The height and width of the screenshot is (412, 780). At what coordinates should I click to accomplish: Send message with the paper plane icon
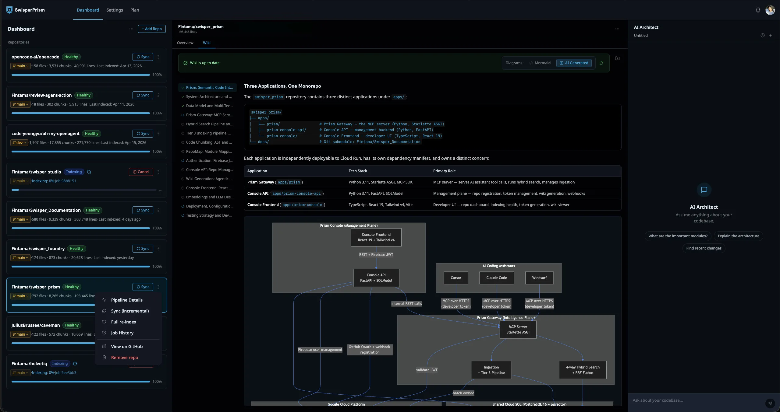click(770, 403)
